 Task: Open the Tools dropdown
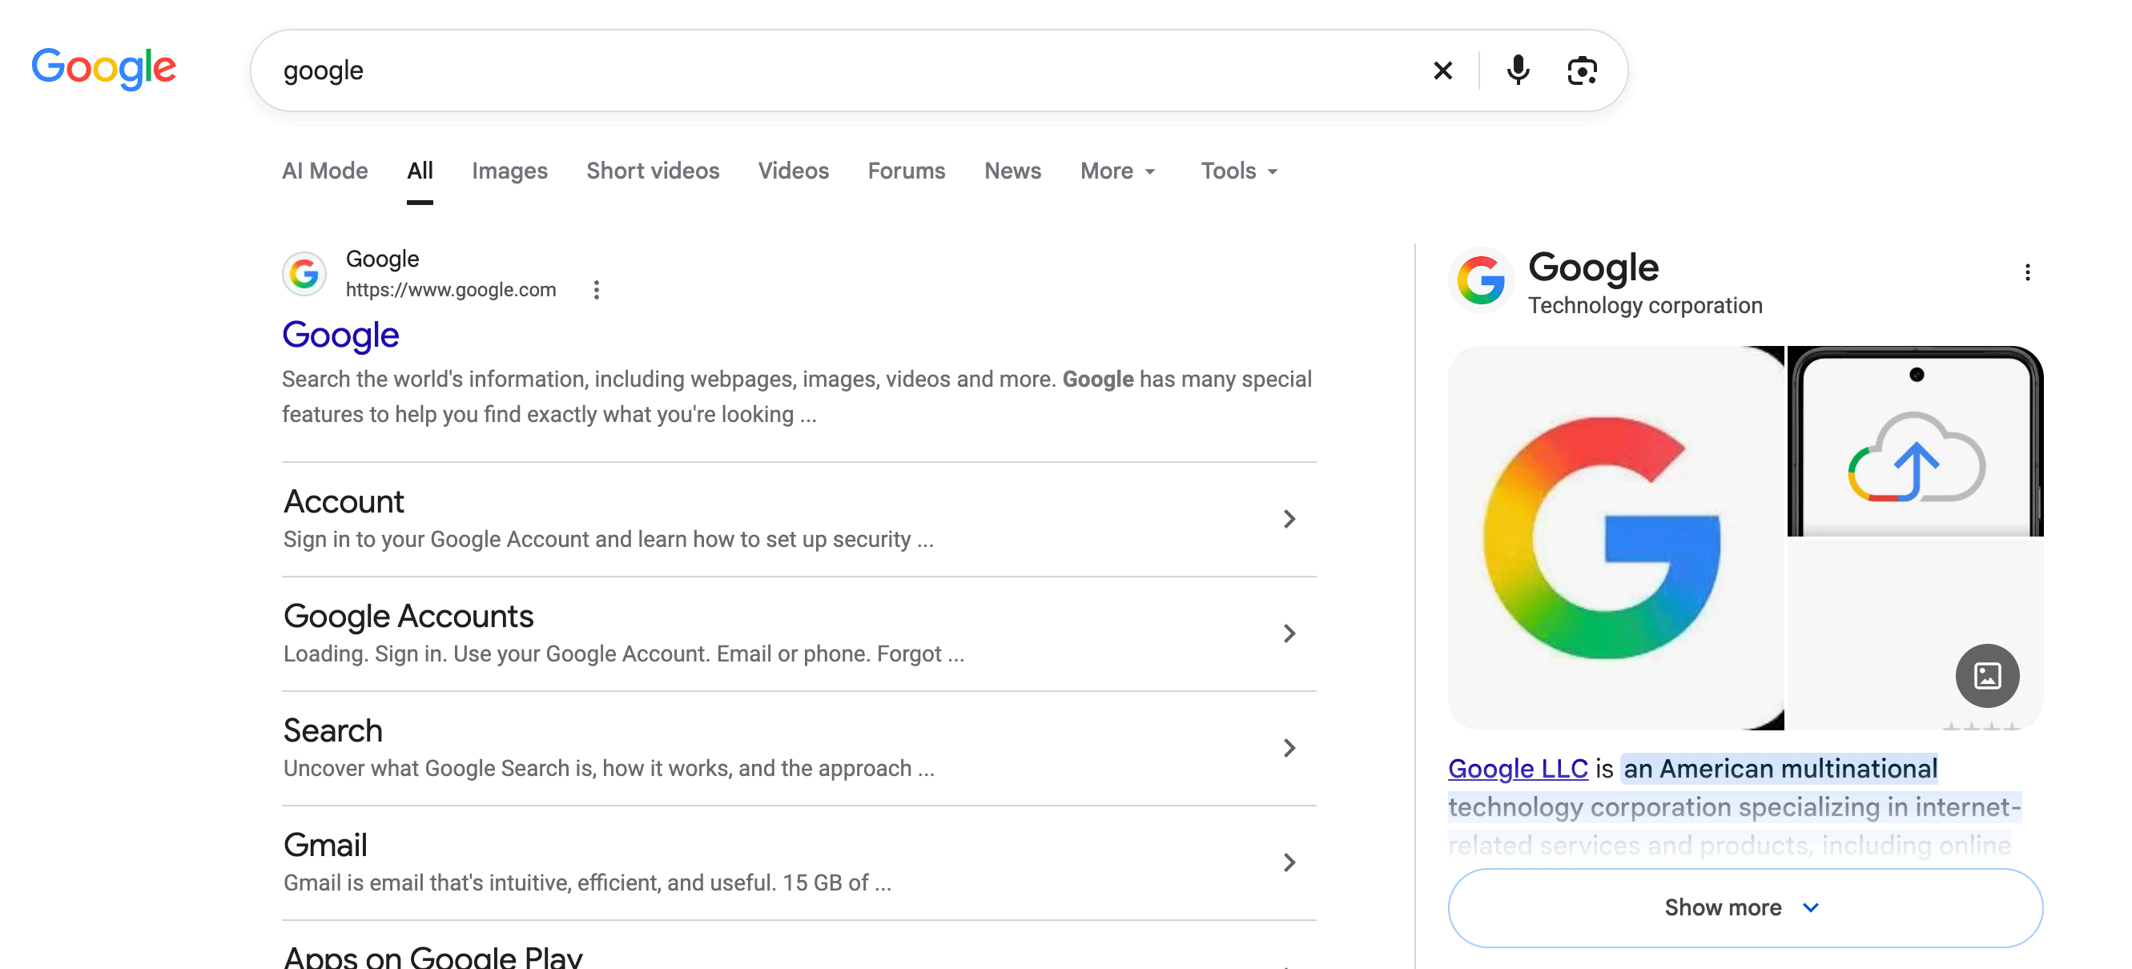(x=1240, y=171)
